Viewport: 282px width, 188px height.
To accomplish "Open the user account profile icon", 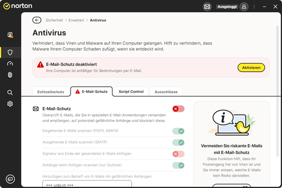I will 244,7.
